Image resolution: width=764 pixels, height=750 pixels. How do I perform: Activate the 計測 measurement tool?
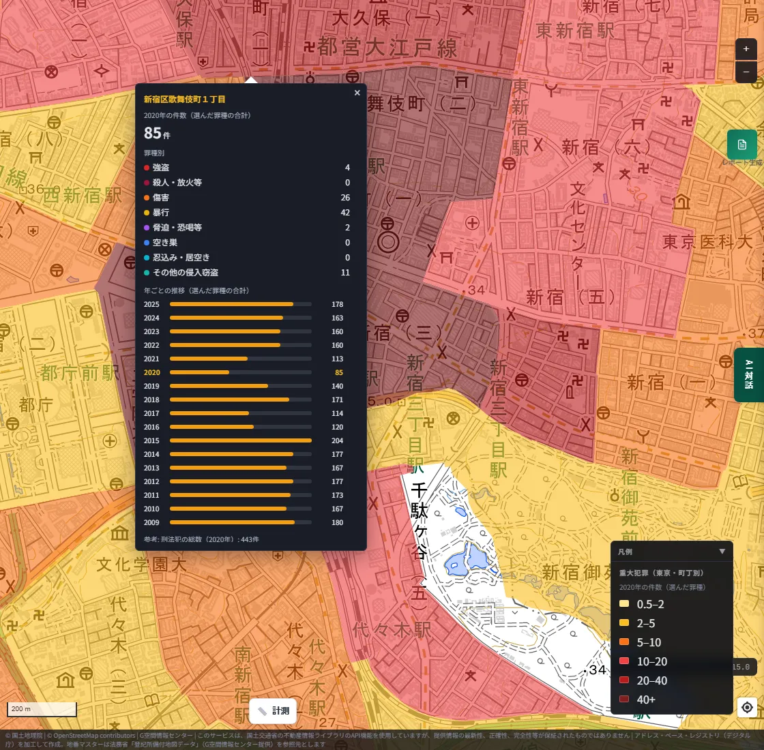(273, 711)
